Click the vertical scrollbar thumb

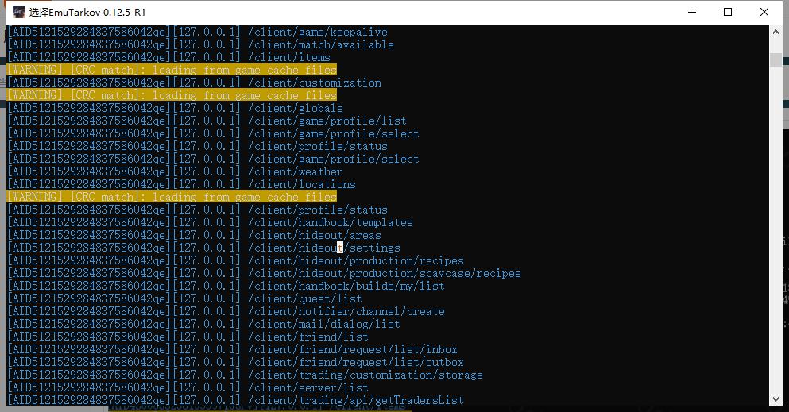coord(775,60)
